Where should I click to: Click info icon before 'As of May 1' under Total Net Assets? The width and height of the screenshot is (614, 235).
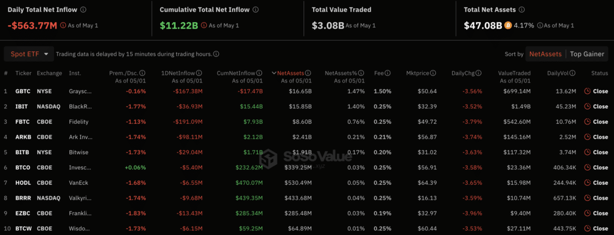click(x=540, y=26)
